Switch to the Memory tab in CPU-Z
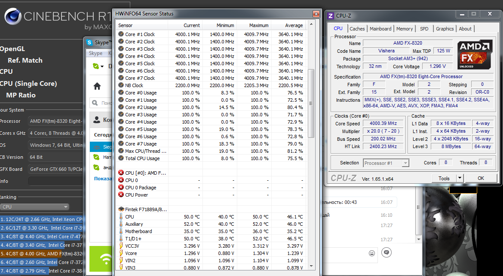 point(405,29)
